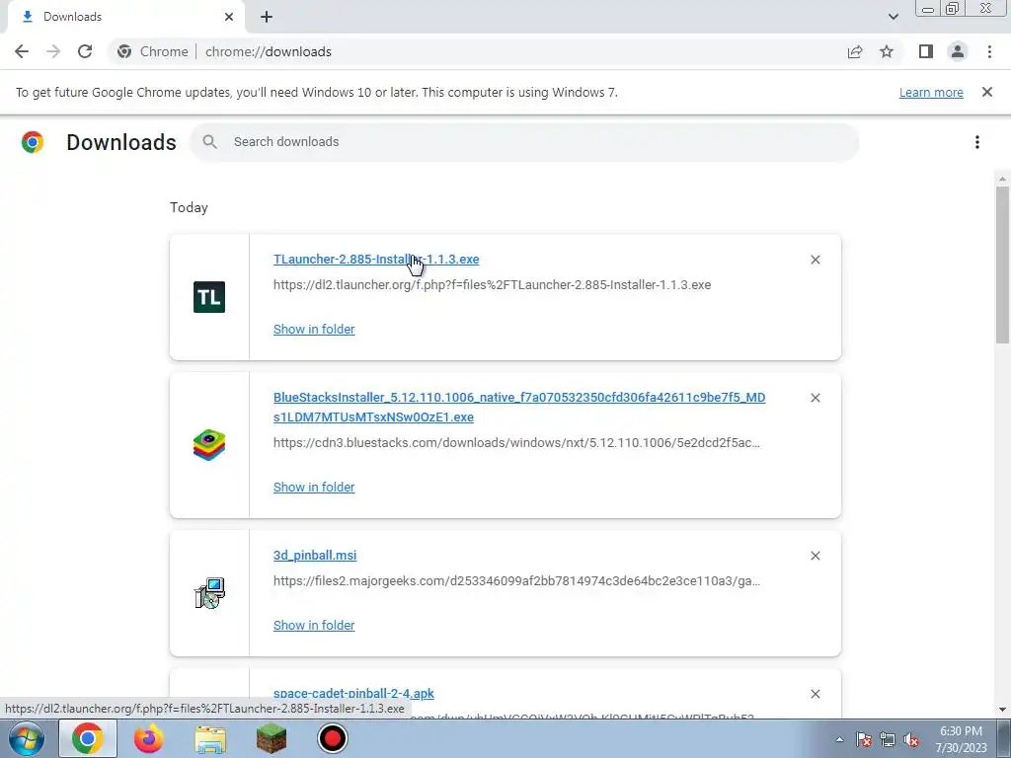
Task: Open Minecraft grass block taskbar icon
Action: (x=271, y=738)
